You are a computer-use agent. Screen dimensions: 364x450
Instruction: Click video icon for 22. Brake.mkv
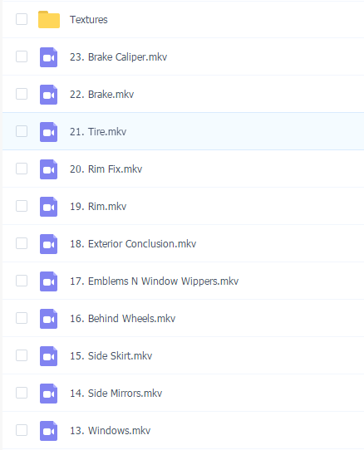pyautogui.click(x=48, y=95)
